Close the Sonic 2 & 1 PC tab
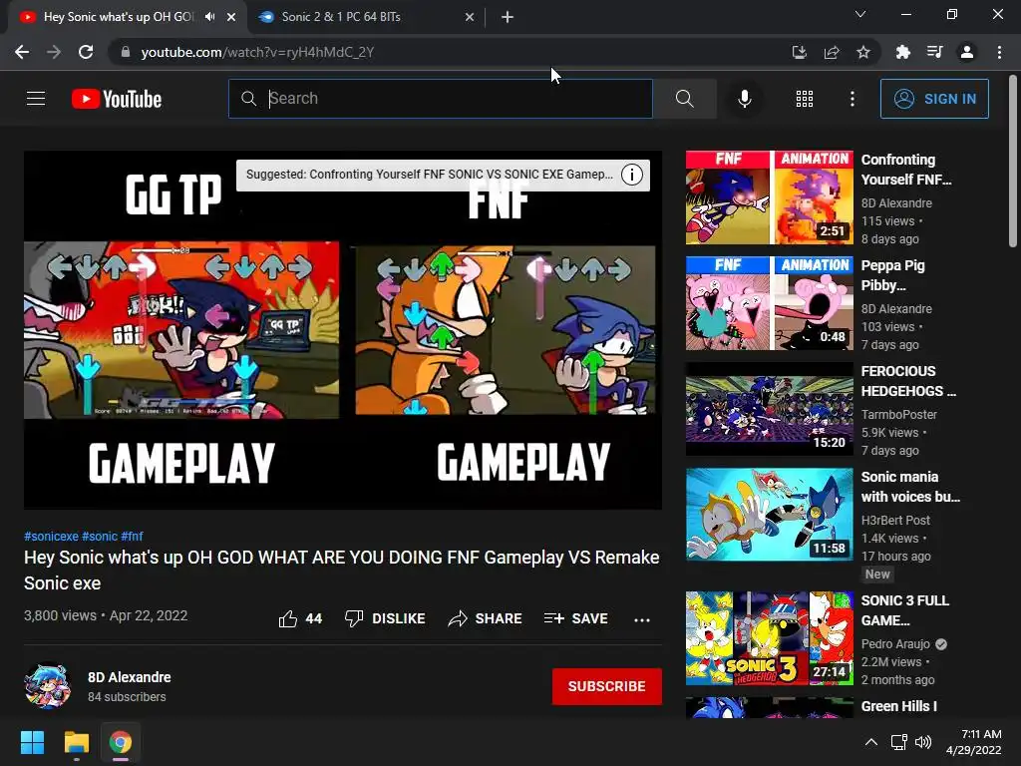Viewport: 1021px width, 766px height. pos(470,17)
